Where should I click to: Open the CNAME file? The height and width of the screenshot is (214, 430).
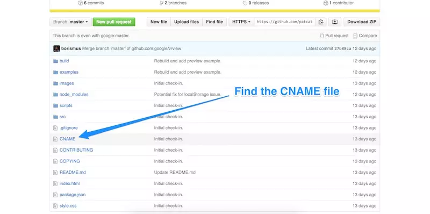coord(68,139)
